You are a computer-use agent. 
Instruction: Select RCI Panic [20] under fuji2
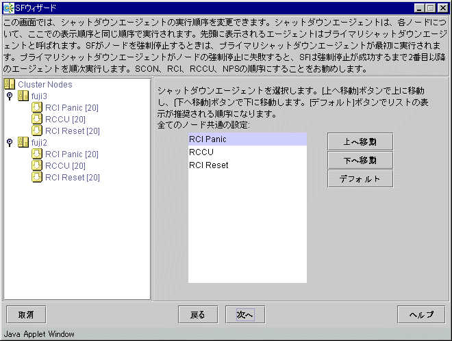72,154
